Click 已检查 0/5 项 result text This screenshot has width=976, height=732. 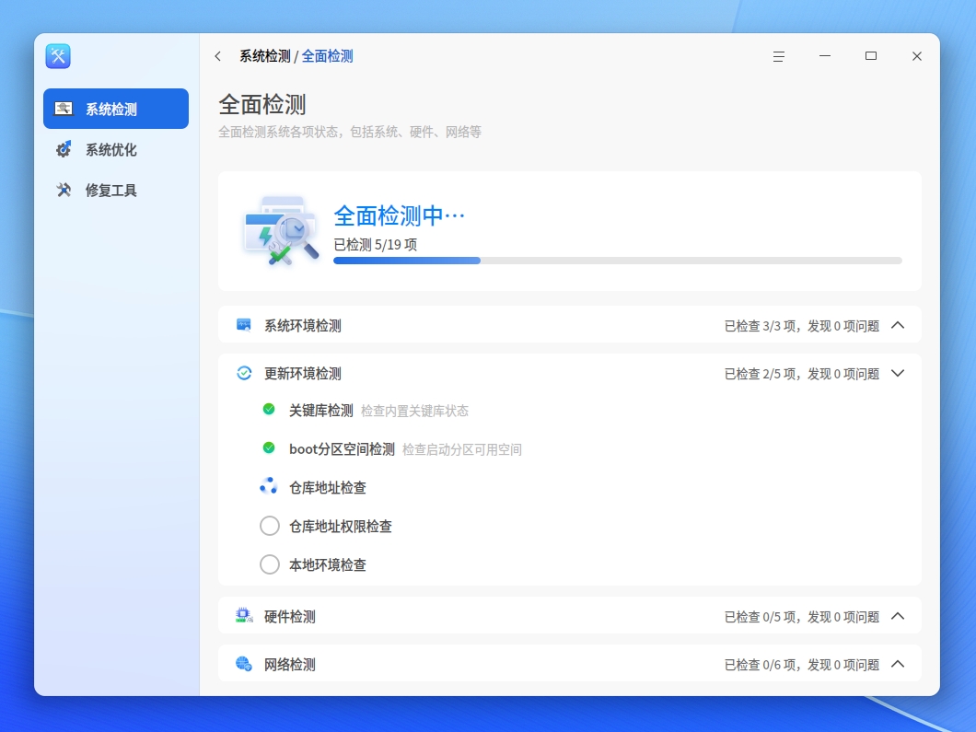[802, 617]
